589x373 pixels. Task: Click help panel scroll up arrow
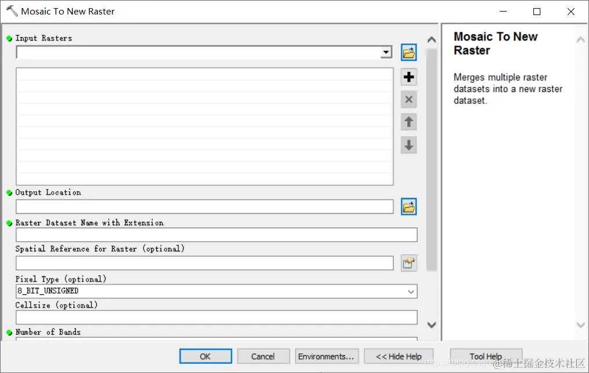coord(580,40)
